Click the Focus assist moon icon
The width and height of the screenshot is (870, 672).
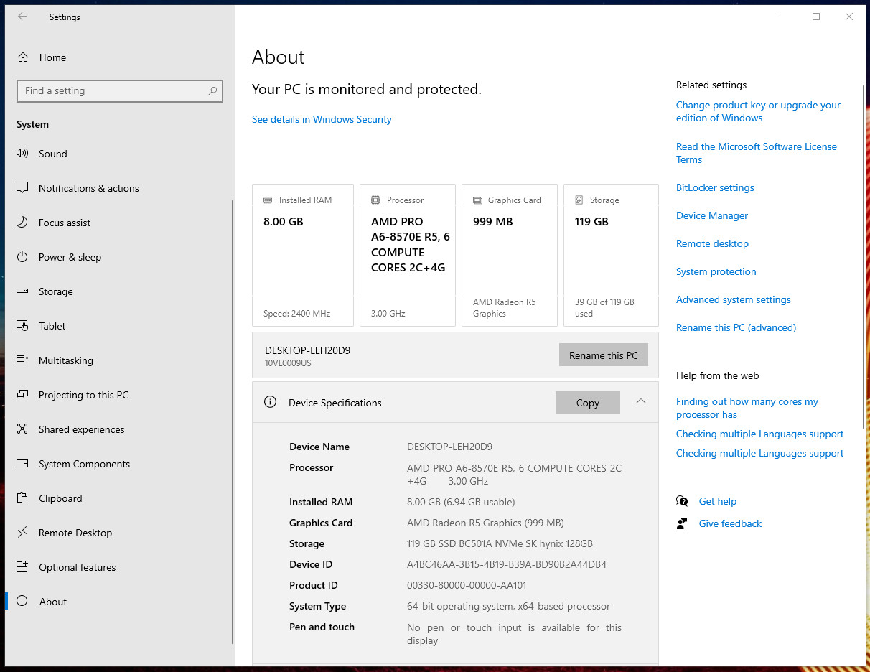tap(22, 223)
